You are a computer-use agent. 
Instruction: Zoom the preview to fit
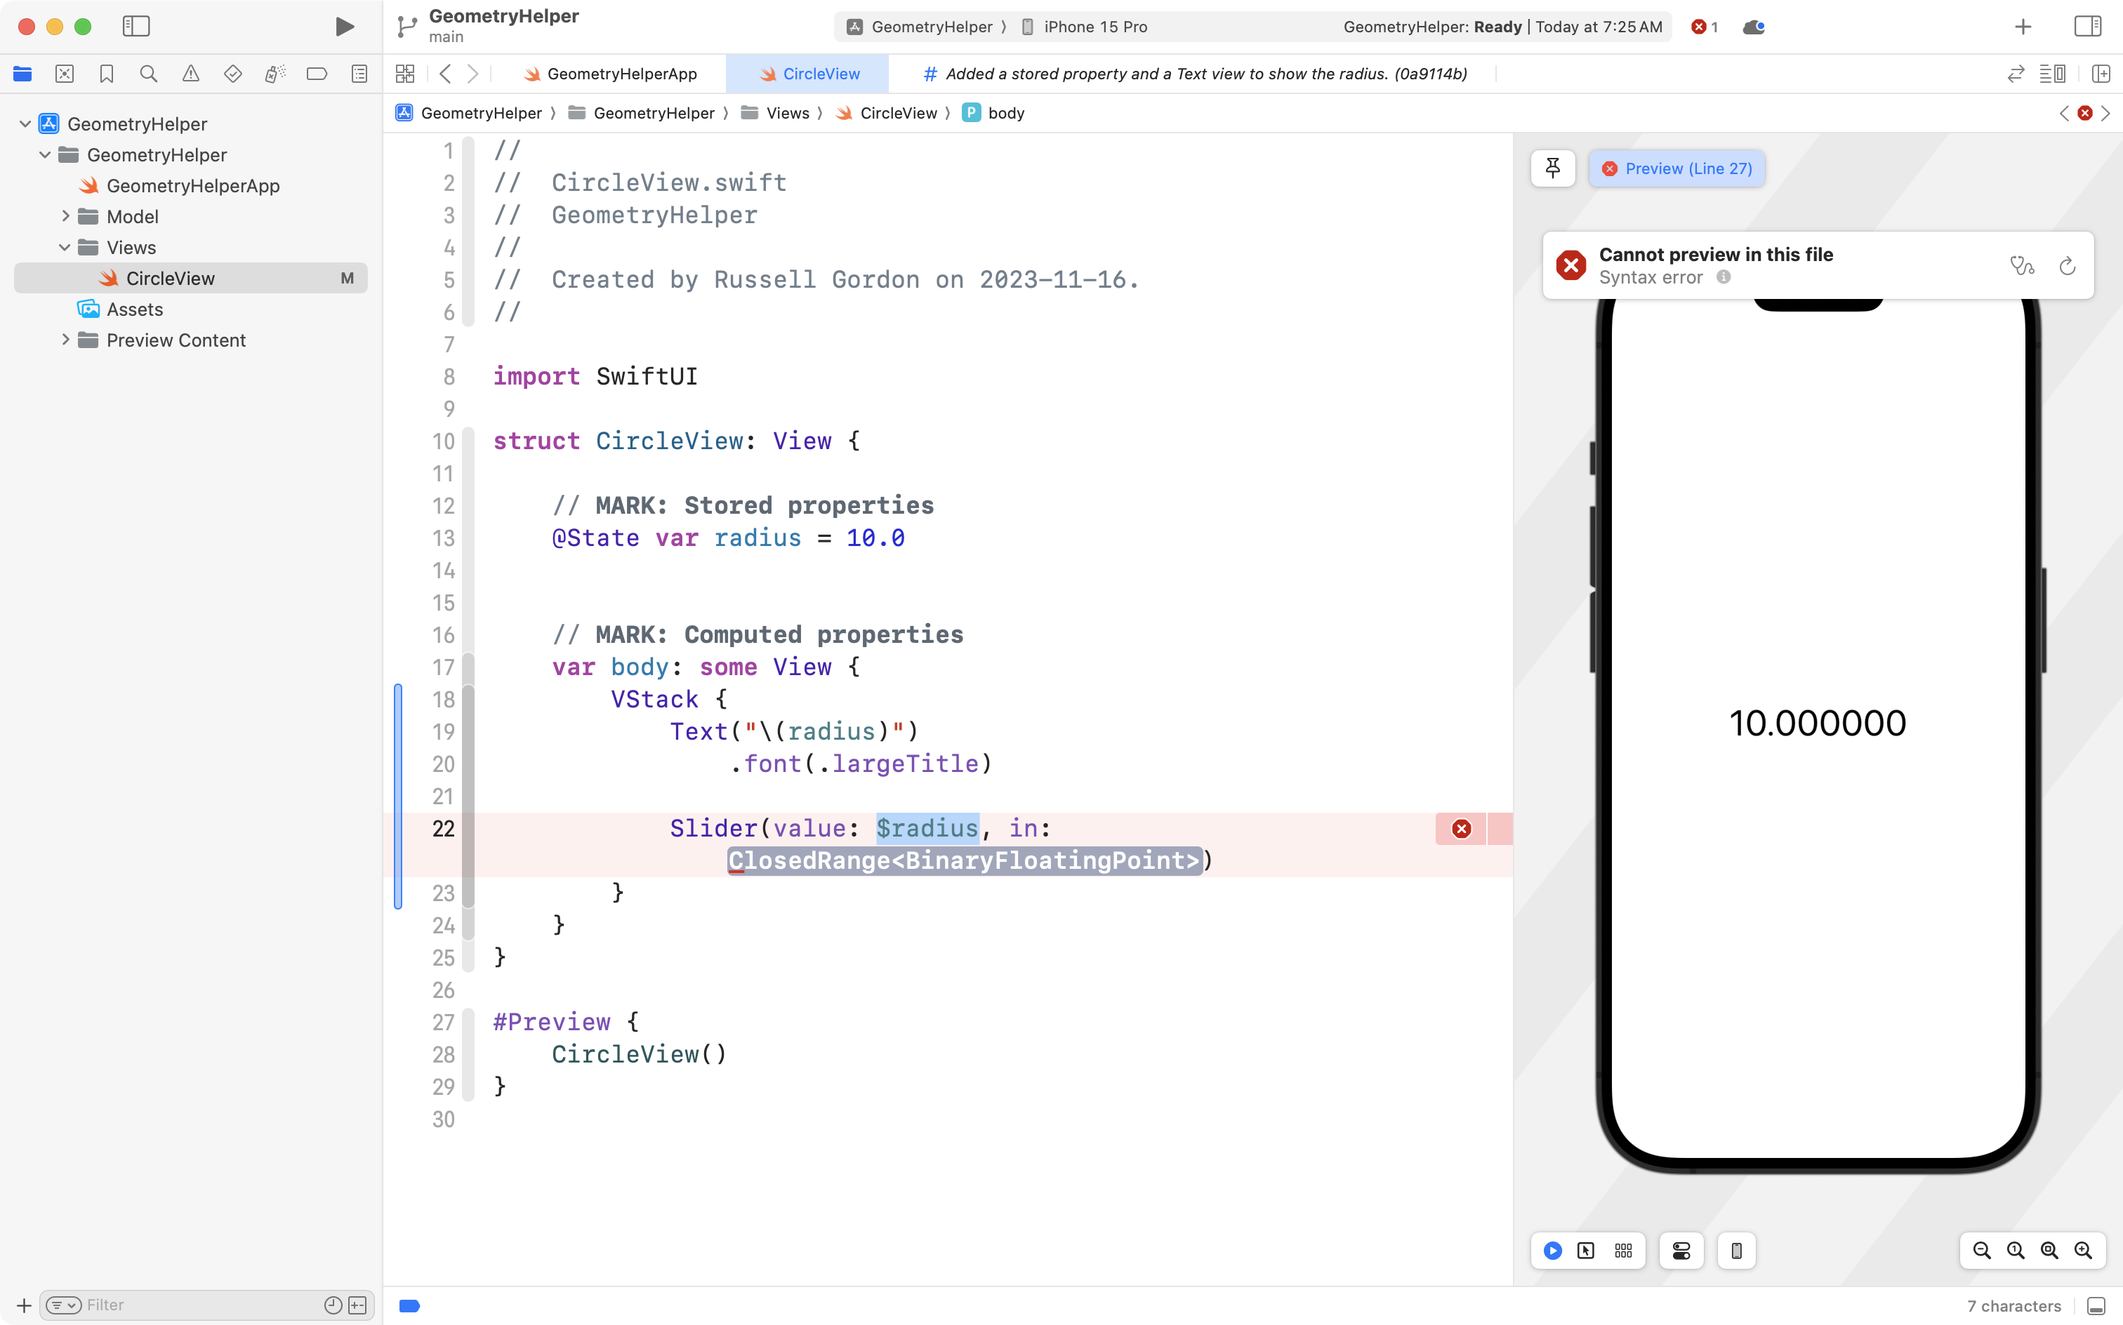coord(2049,1251)
